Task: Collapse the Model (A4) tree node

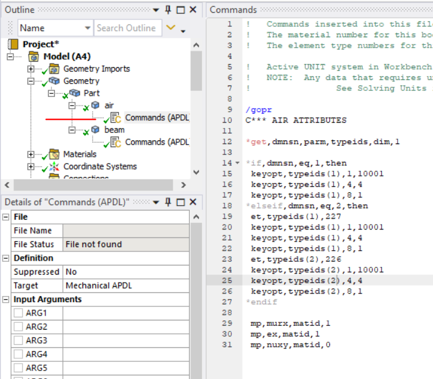Action: pos(10,57)
